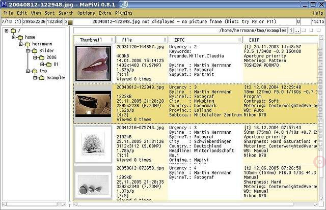Viewport: 326px width, 210px height.
Task: Collapse the root '/' tree node
Action: tap(7, 31)
